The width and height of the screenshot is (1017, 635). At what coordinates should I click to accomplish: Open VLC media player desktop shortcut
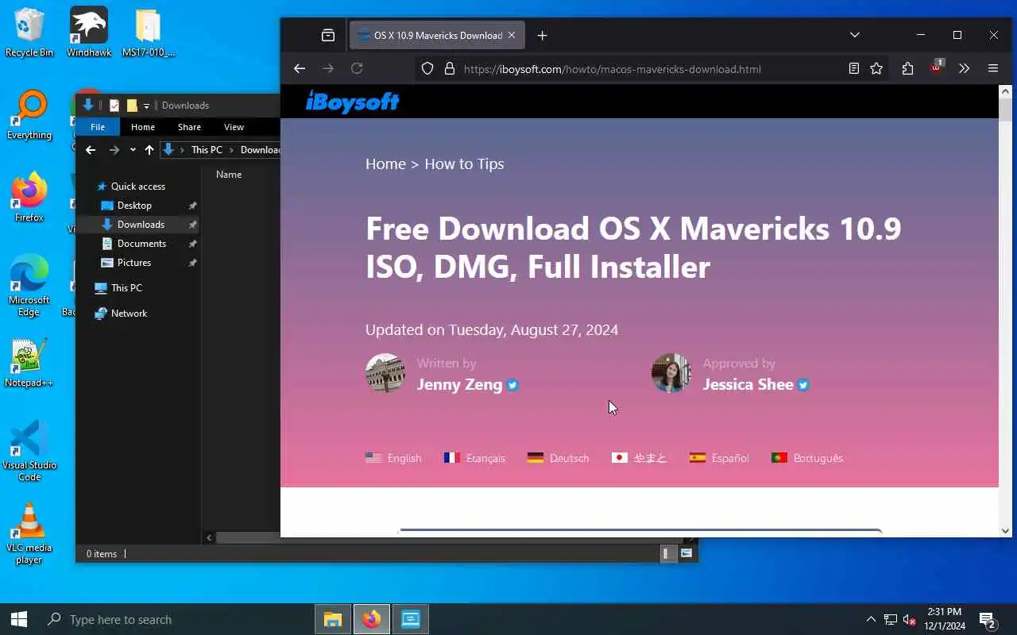[x=29, y=533]
